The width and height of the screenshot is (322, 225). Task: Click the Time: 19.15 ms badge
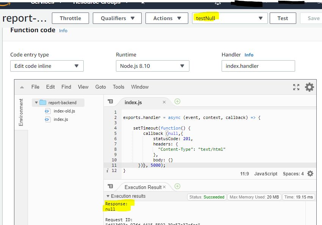click(x=299, y=197)
